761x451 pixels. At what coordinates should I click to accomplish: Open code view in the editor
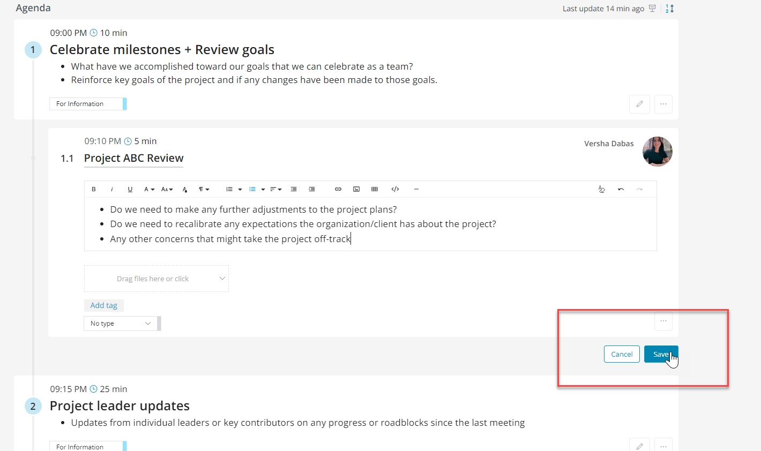tap(396, 189)
